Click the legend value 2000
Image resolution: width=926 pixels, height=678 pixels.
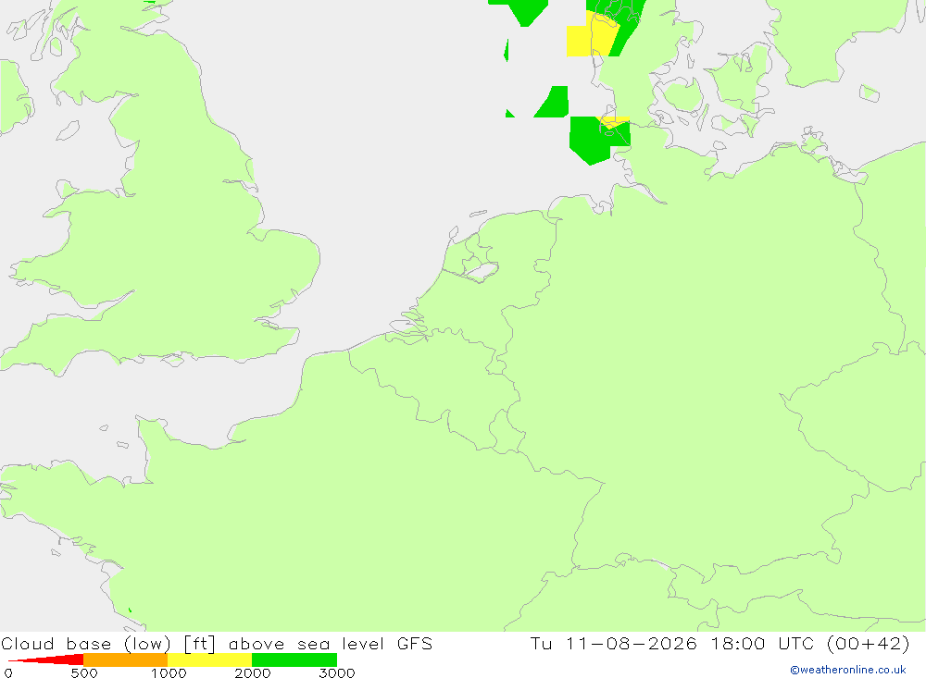253,672
